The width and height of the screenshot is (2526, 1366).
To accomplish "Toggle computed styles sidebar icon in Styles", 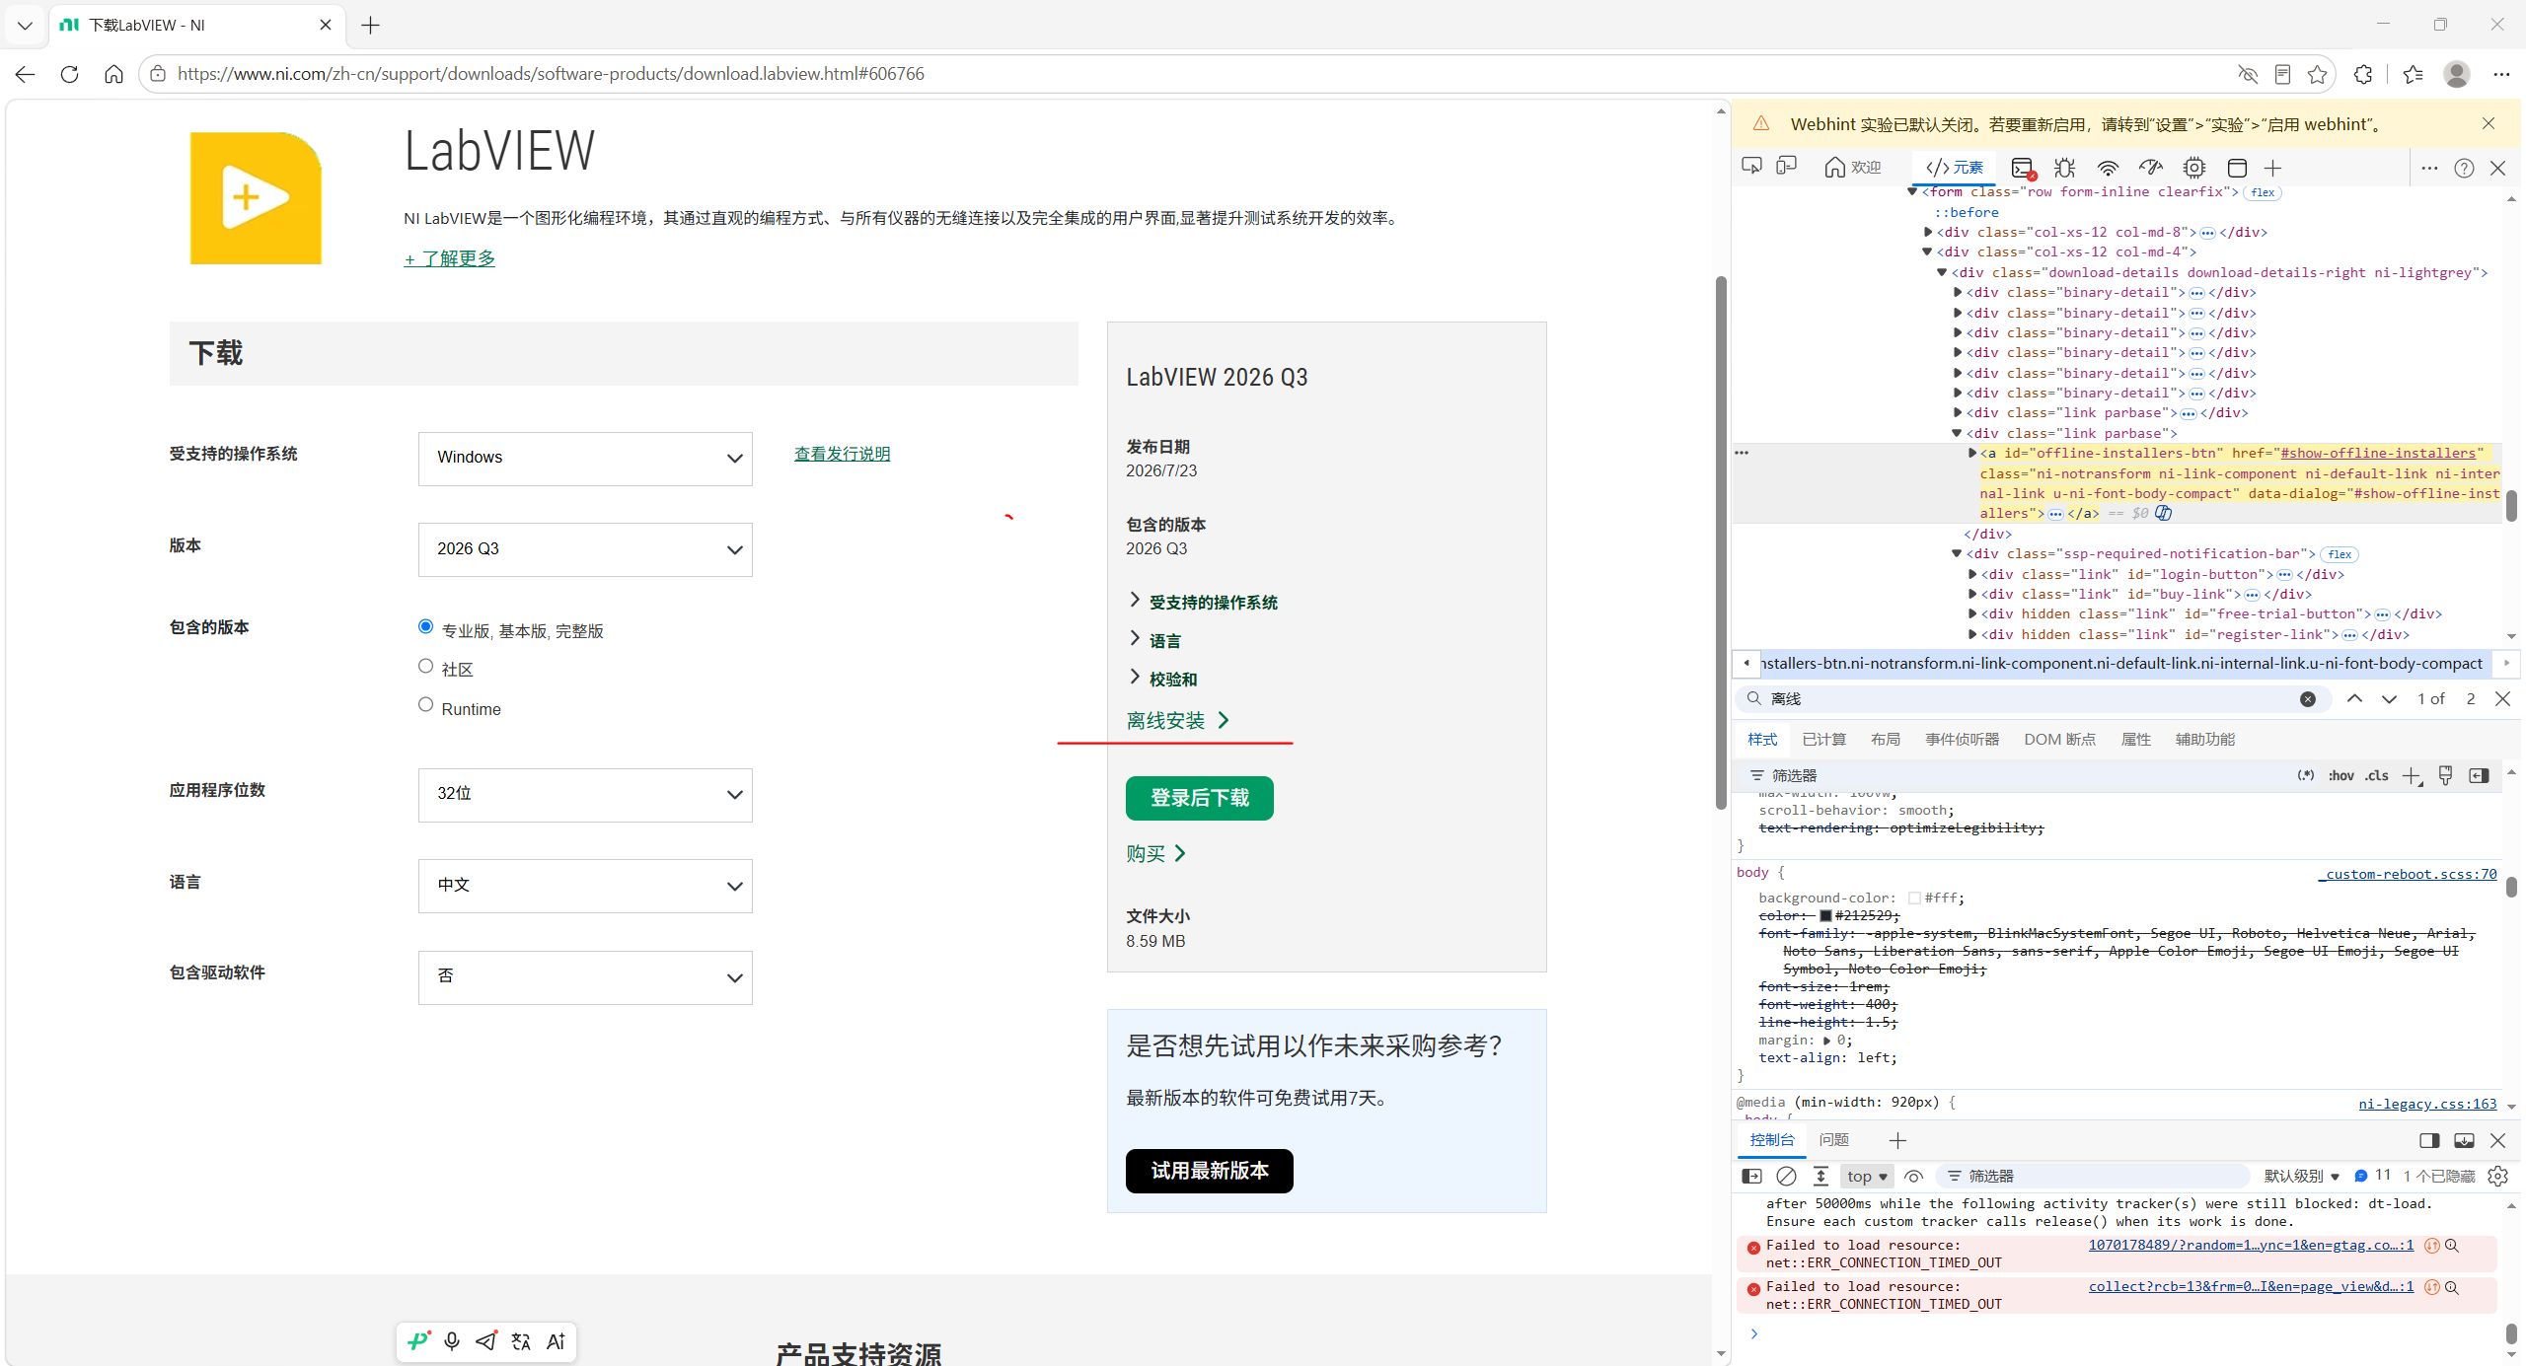I will coord(2479,775).
